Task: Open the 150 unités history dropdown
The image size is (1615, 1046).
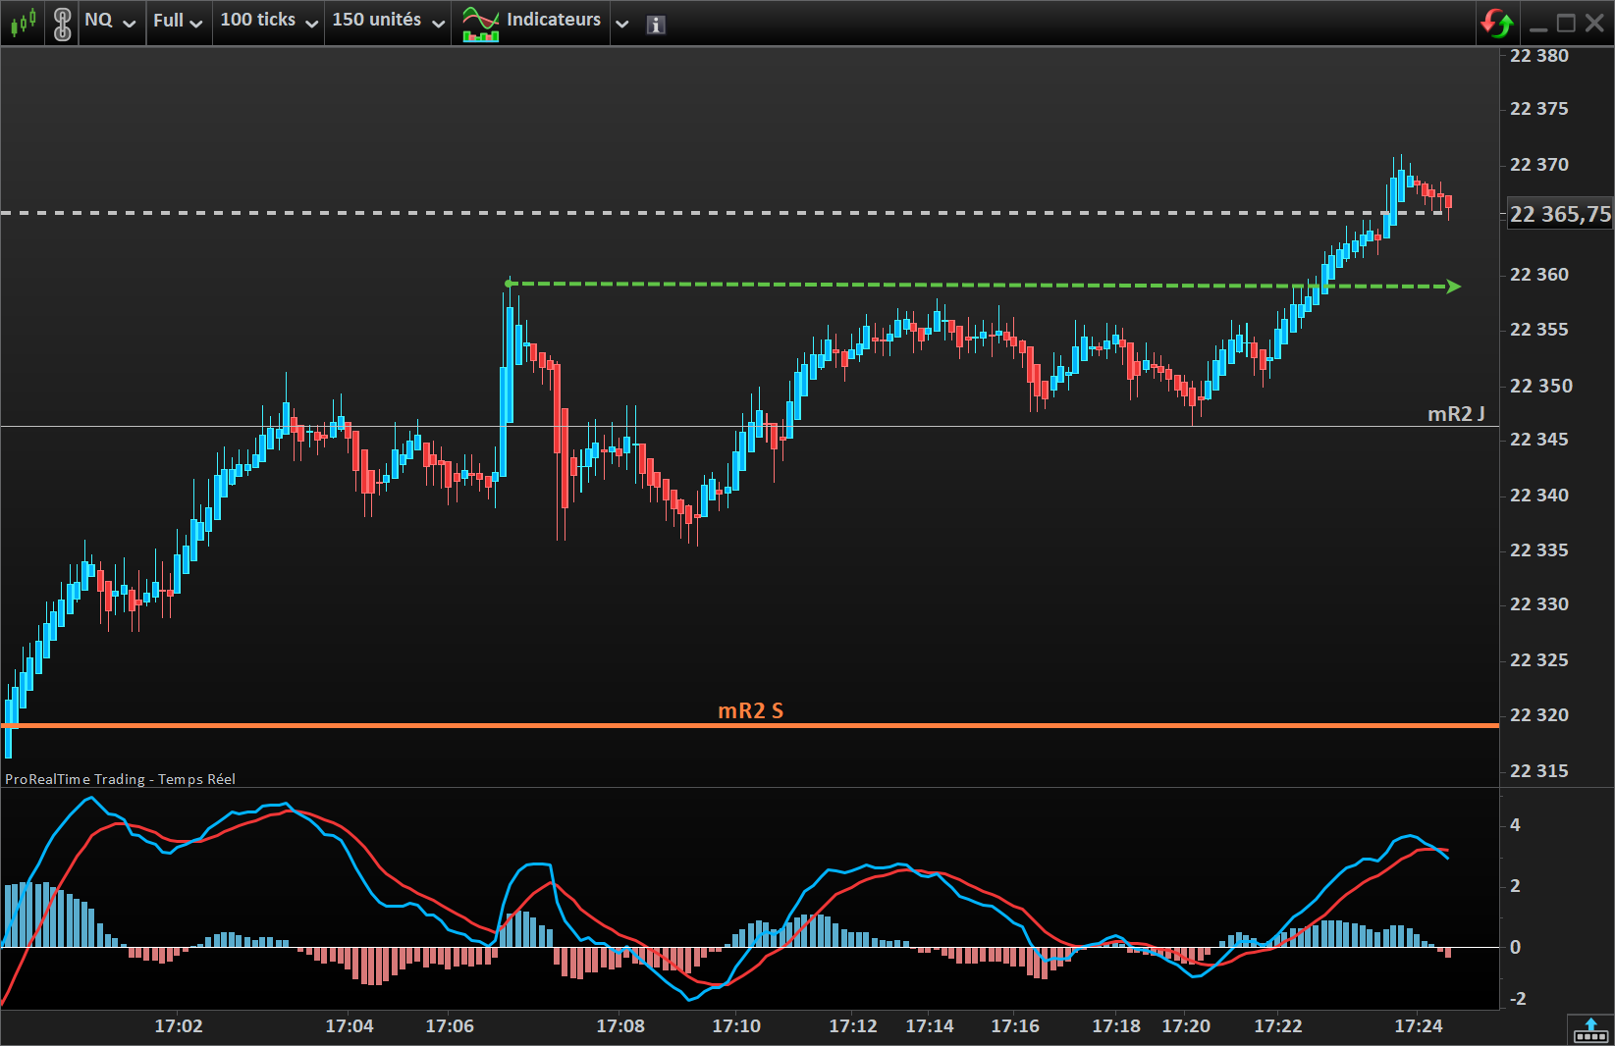Action: pos(389,21)
